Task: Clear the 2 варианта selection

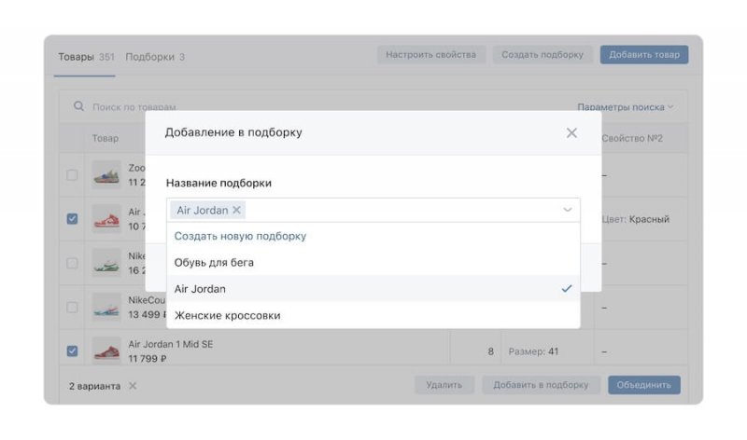Action: tap(133, 386)
